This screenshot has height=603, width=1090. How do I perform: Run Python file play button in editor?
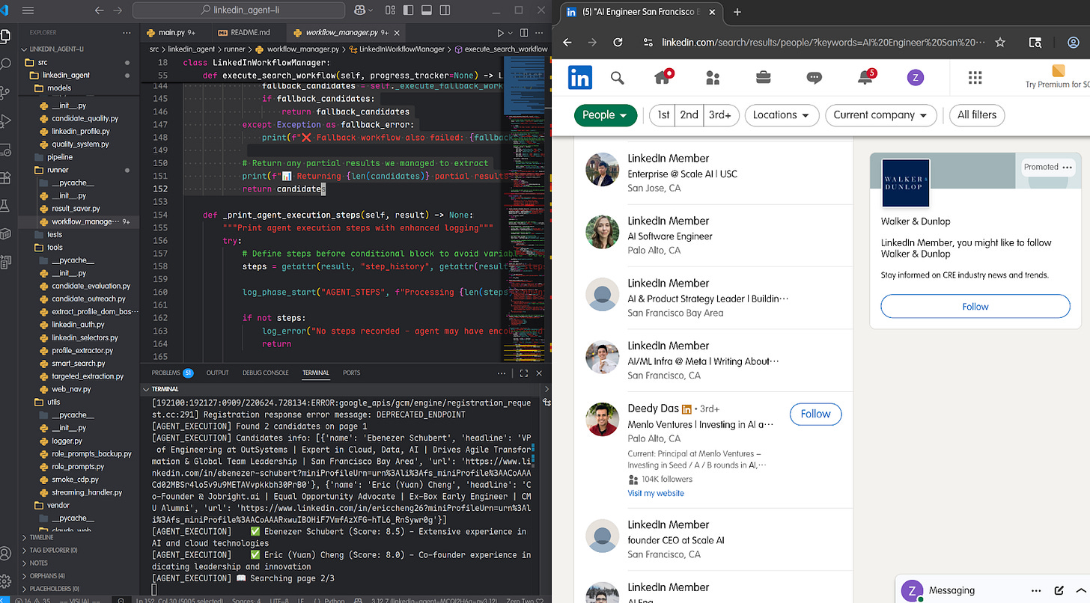tap(501, 33)
